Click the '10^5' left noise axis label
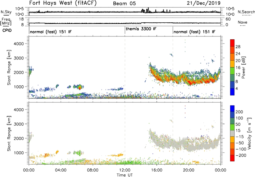255x177 pixels. click(19, 9)
